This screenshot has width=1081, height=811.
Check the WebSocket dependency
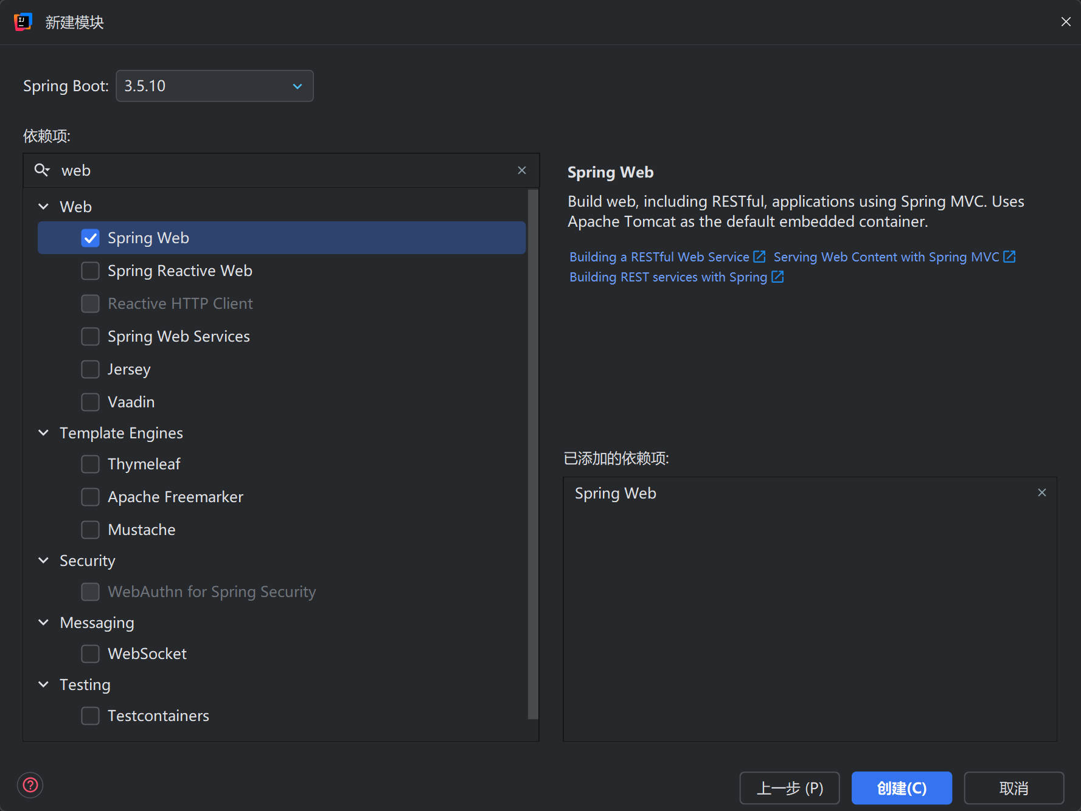pos(91,654)
